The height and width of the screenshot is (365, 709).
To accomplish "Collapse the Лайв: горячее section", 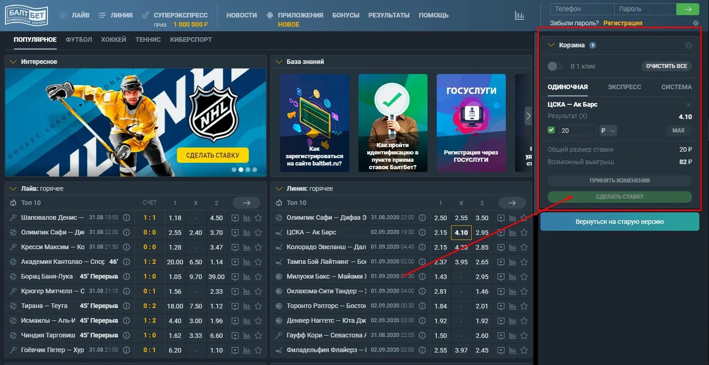I will coord(13,189).
